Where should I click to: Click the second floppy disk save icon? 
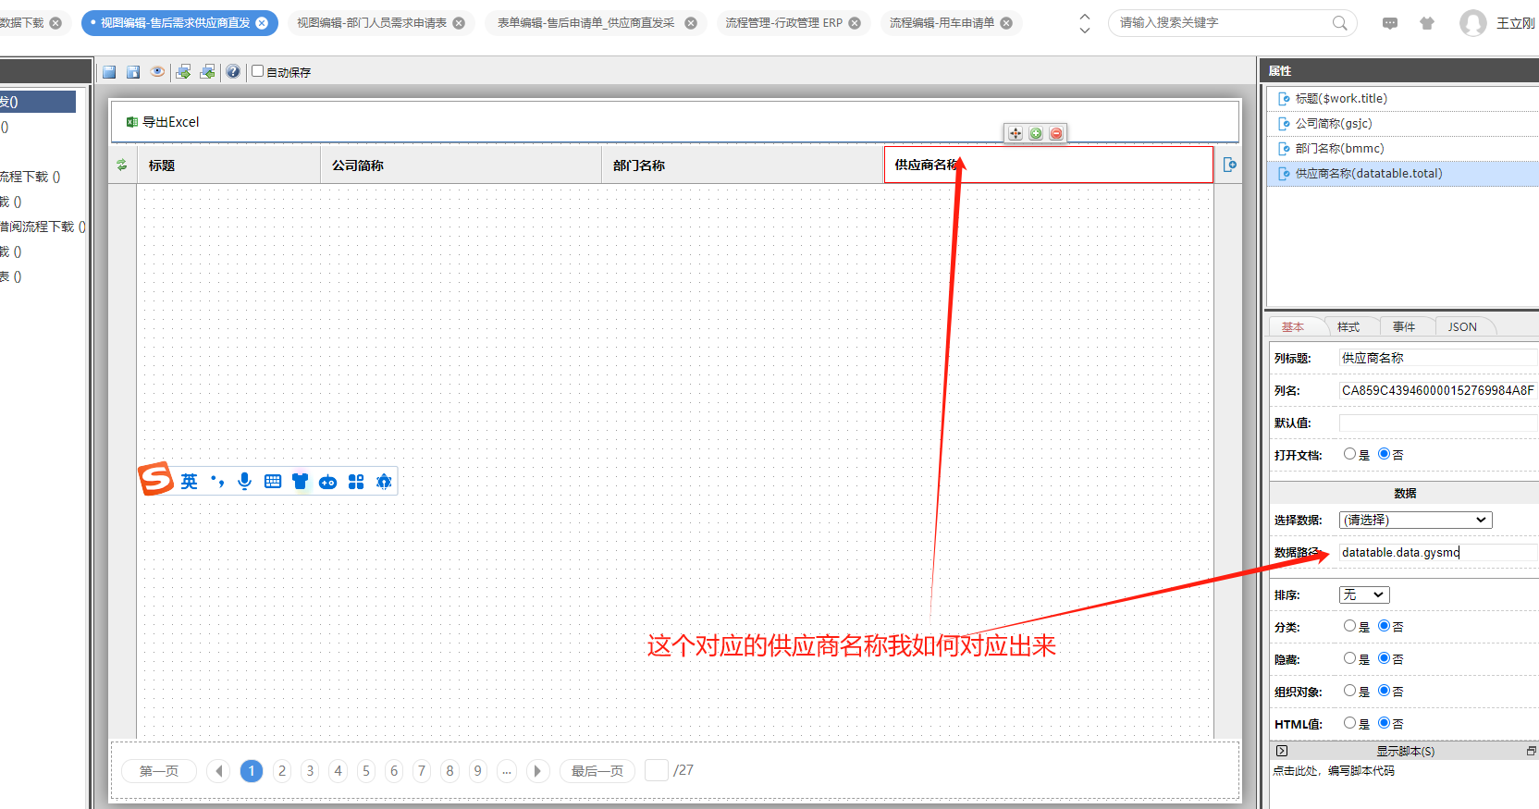(133, 72)
